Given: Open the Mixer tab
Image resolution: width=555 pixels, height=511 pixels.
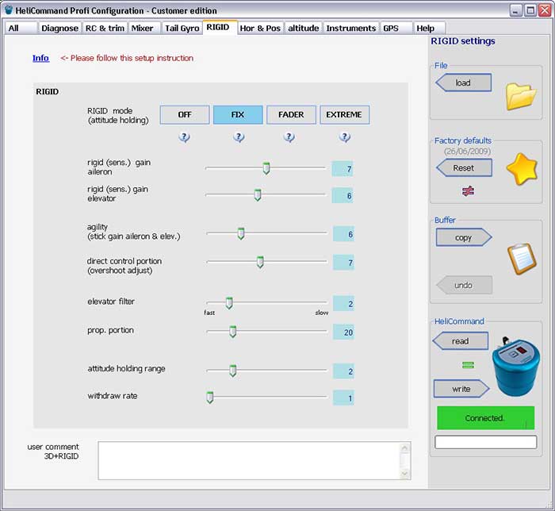Looking at the screenshot, I should [x=144, y=28].
